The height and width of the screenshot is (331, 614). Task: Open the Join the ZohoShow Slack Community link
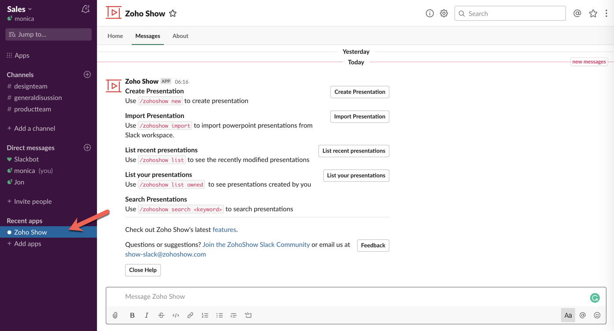coord(256,244)
